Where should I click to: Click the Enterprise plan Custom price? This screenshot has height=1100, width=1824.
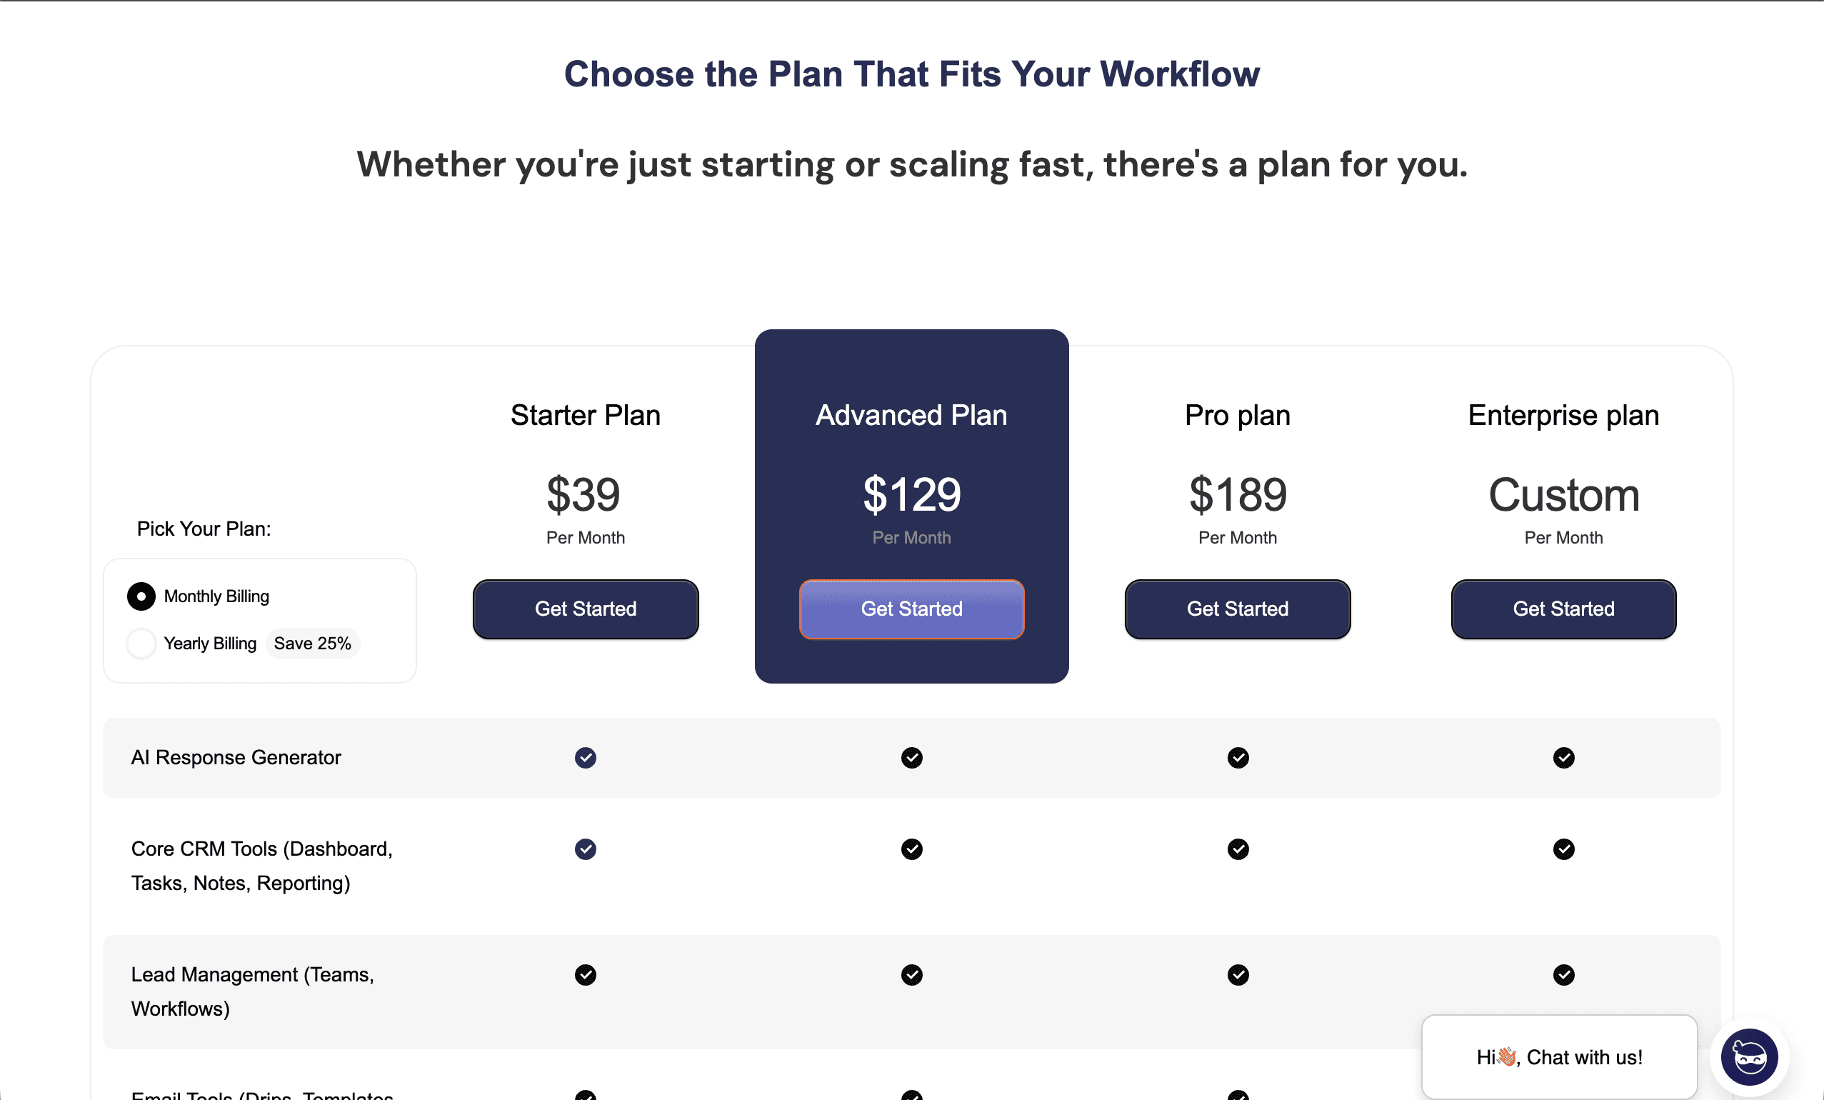coord(1563,494)
